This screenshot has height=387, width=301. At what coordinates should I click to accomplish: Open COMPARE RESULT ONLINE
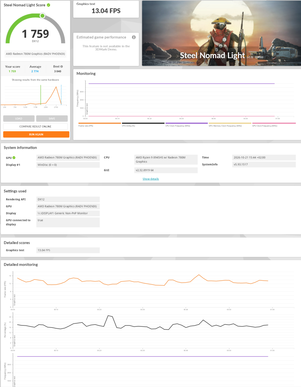pyautogui.click(x=35, y=126)
